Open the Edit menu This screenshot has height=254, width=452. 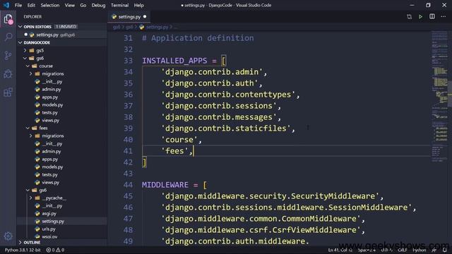tap(31, 5)
